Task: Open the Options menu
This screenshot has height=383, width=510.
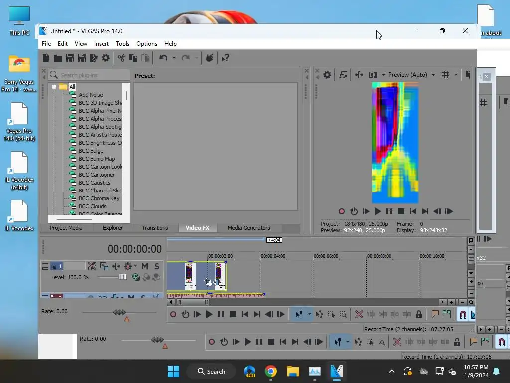Action: click(x=147, y=44)
